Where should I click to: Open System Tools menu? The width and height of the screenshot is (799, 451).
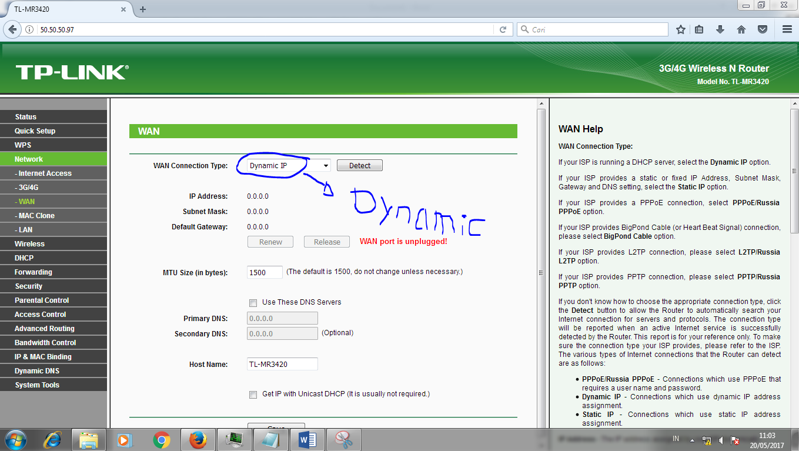54,385
